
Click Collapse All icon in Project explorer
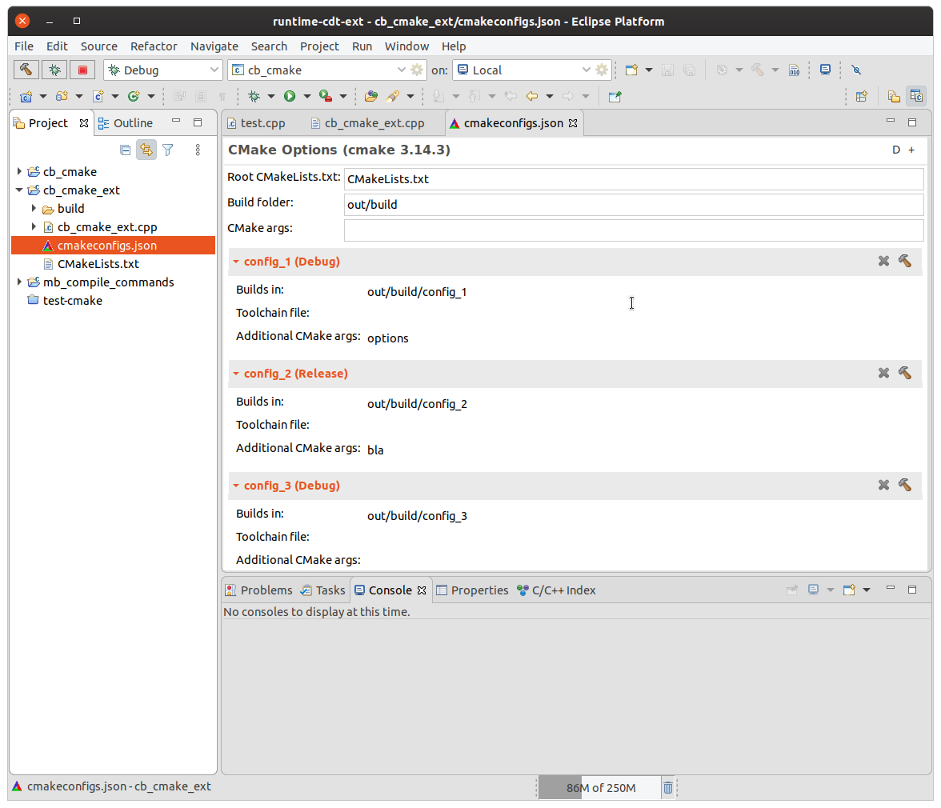[x=125, y=150]
